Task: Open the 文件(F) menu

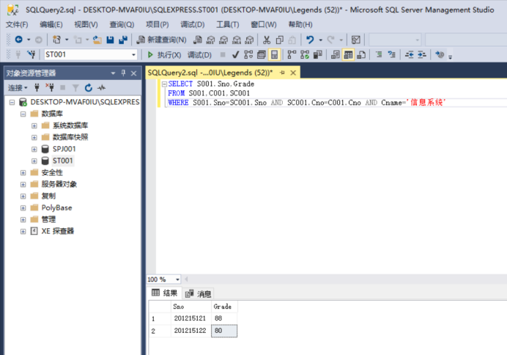Action: tap(17, 25)
